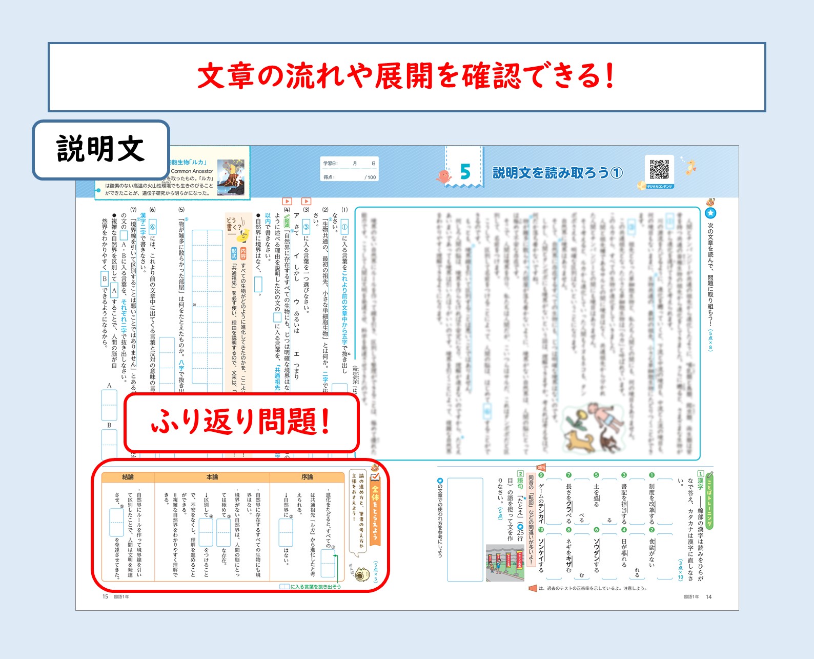814x659 pixels.
Task: Click the instruction 次の文章を読んで、問題に取り組もう!
Action: point(710,274)
